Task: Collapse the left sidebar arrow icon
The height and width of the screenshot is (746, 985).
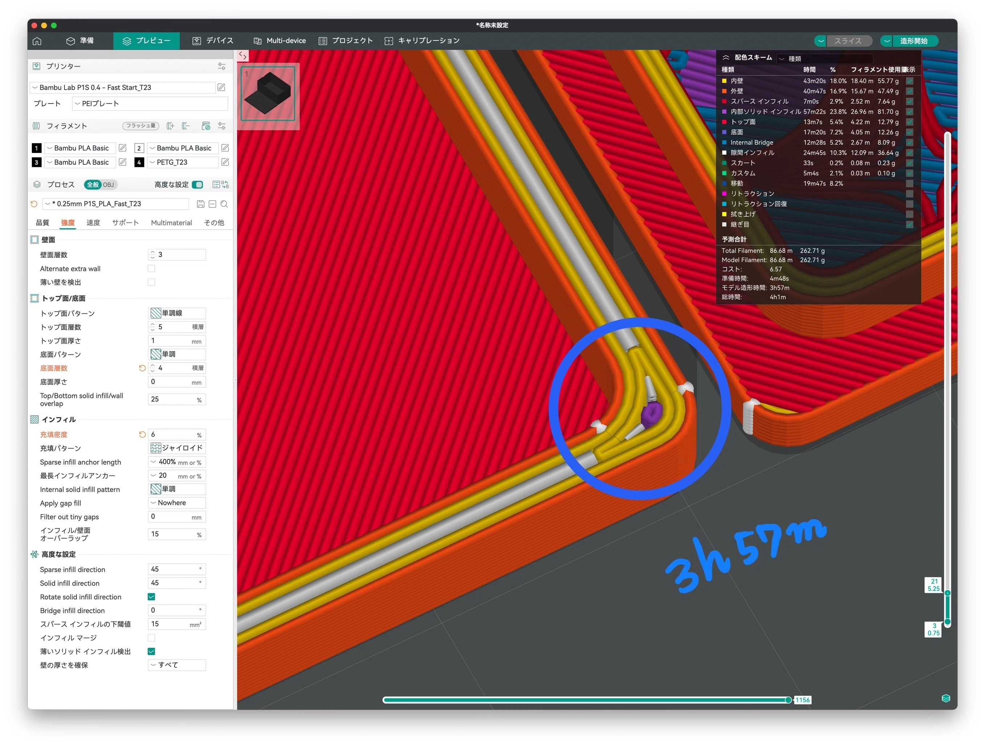Action: (x=243, y=56)
